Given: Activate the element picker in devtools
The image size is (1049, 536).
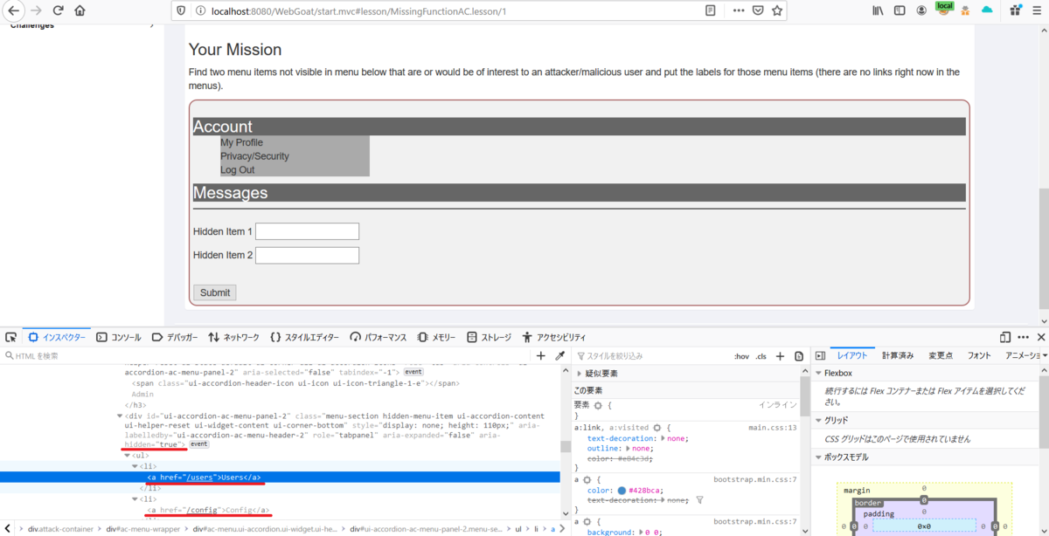Looking at the screenshot, I should click(x=11, y=337).
